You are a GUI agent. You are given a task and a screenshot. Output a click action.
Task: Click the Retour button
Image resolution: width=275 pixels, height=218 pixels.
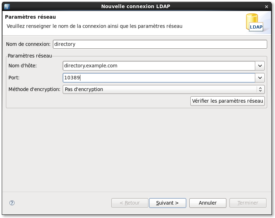click(x=130, y=203)
